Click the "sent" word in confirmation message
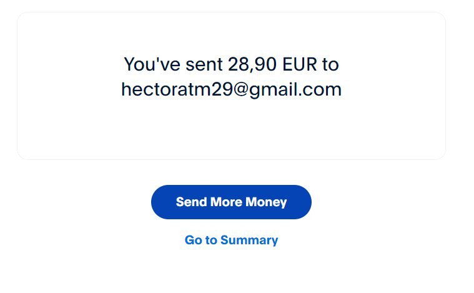The image size is (474, 293). click(204, 65)
